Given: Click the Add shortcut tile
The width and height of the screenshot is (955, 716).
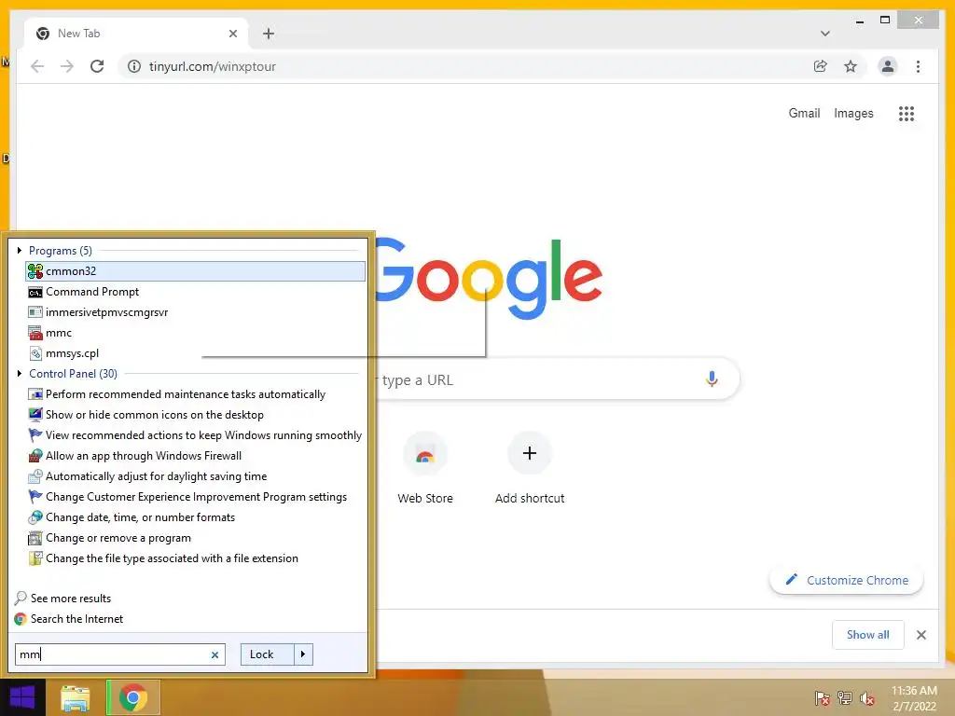Looking at the screenshot, I should (530, 469).
